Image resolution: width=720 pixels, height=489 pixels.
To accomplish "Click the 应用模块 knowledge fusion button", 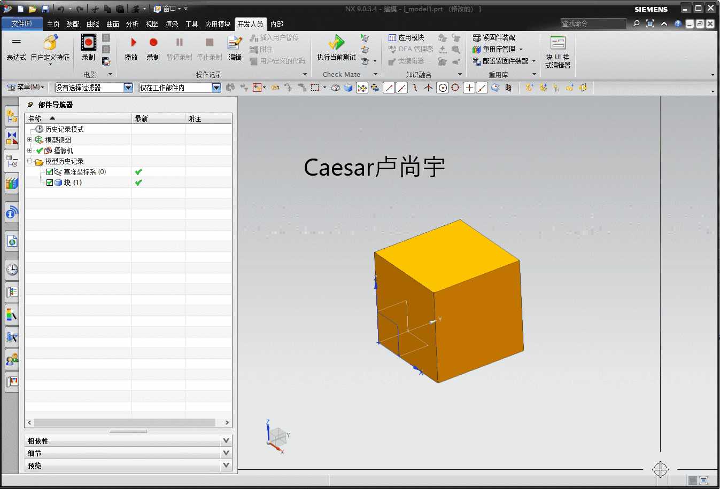I will coord(406,37).
